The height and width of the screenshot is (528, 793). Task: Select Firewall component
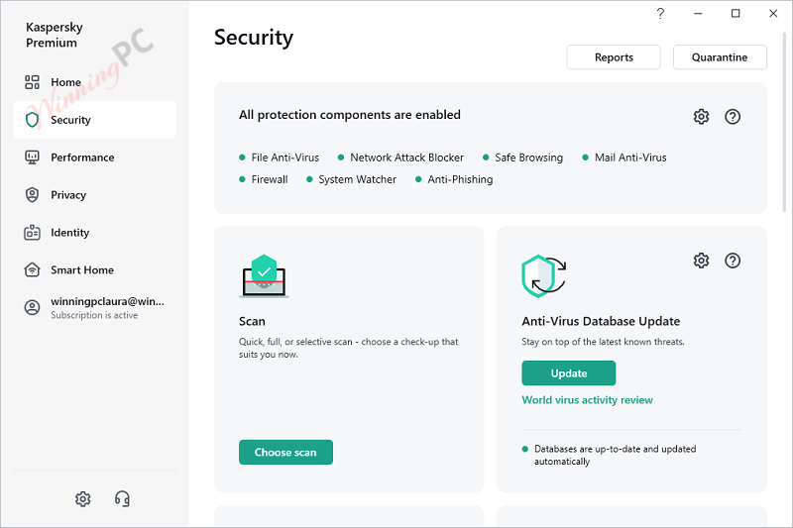pos(264,179)
